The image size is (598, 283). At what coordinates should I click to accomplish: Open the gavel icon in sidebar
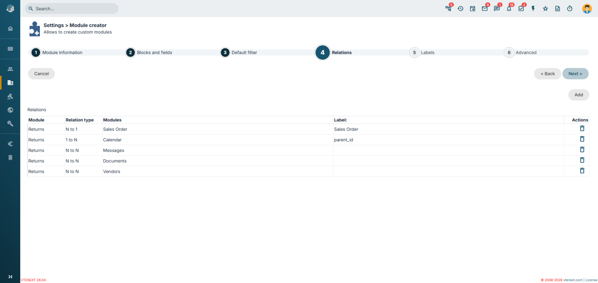(x=10, y=96)
